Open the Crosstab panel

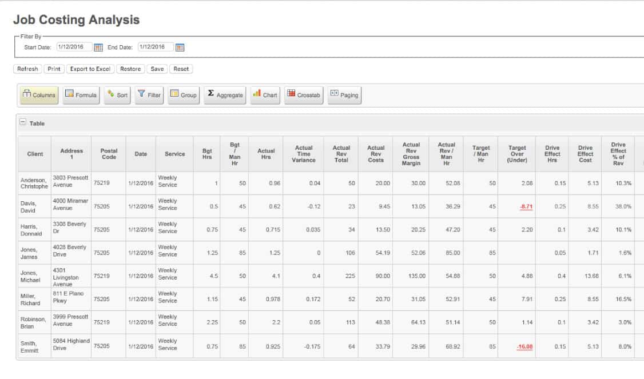click(x=304, y=95)
